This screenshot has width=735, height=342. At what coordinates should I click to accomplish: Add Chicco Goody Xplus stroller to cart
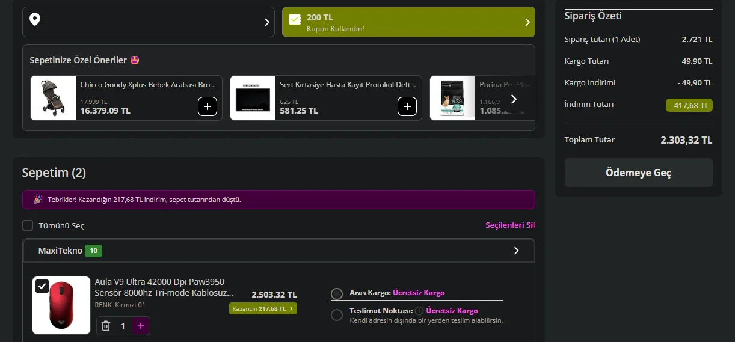click(x=207, y=106)
